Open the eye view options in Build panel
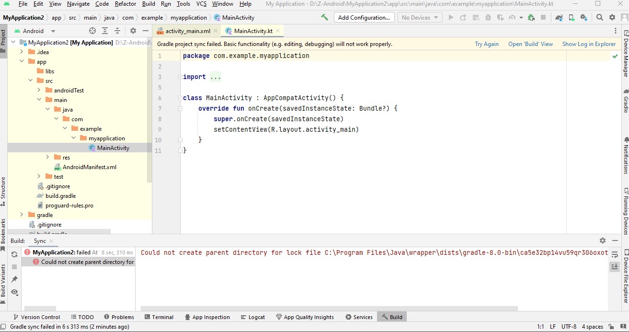 point(14,292)
